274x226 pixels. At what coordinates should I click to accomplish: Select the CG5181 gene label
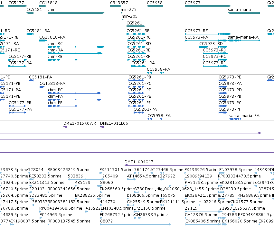34,10
